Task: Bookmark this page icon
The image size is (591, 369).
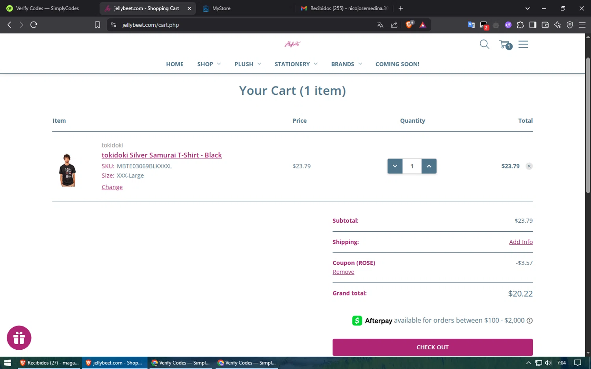Action: pos(97,25)
